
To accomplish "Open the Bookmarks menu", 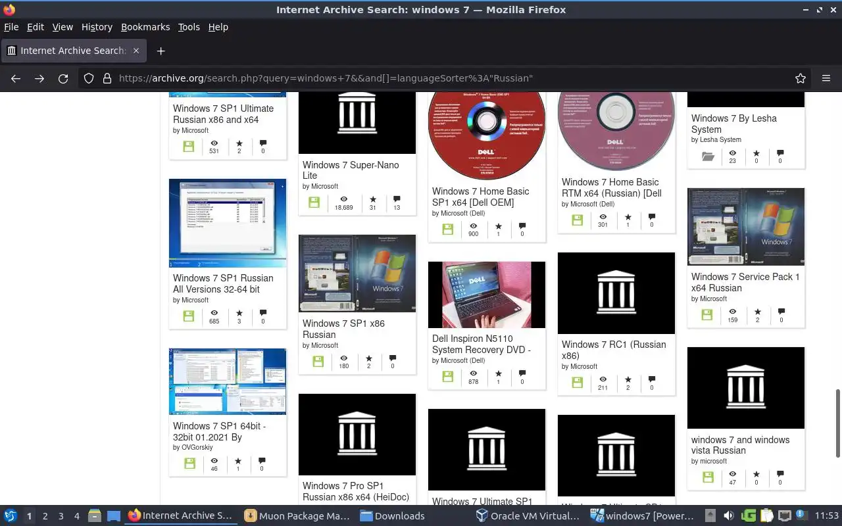I will (145, 27).
